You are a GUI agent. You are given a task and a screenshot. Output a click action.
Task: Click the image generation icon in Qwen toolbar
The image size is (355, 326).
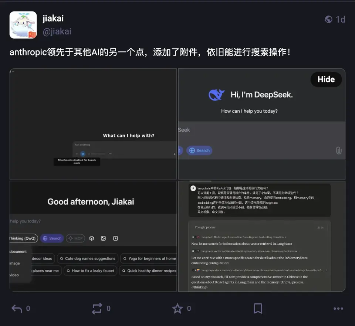point(103,238)
